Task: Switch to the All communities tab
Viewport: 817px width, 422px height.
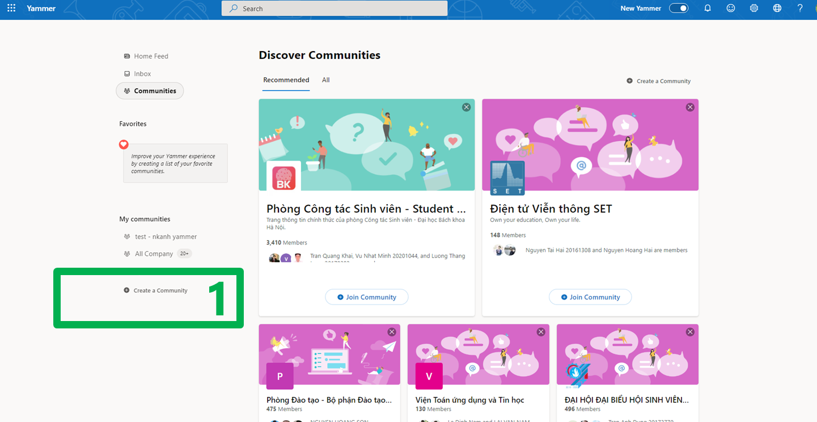Action: point(326,80)
